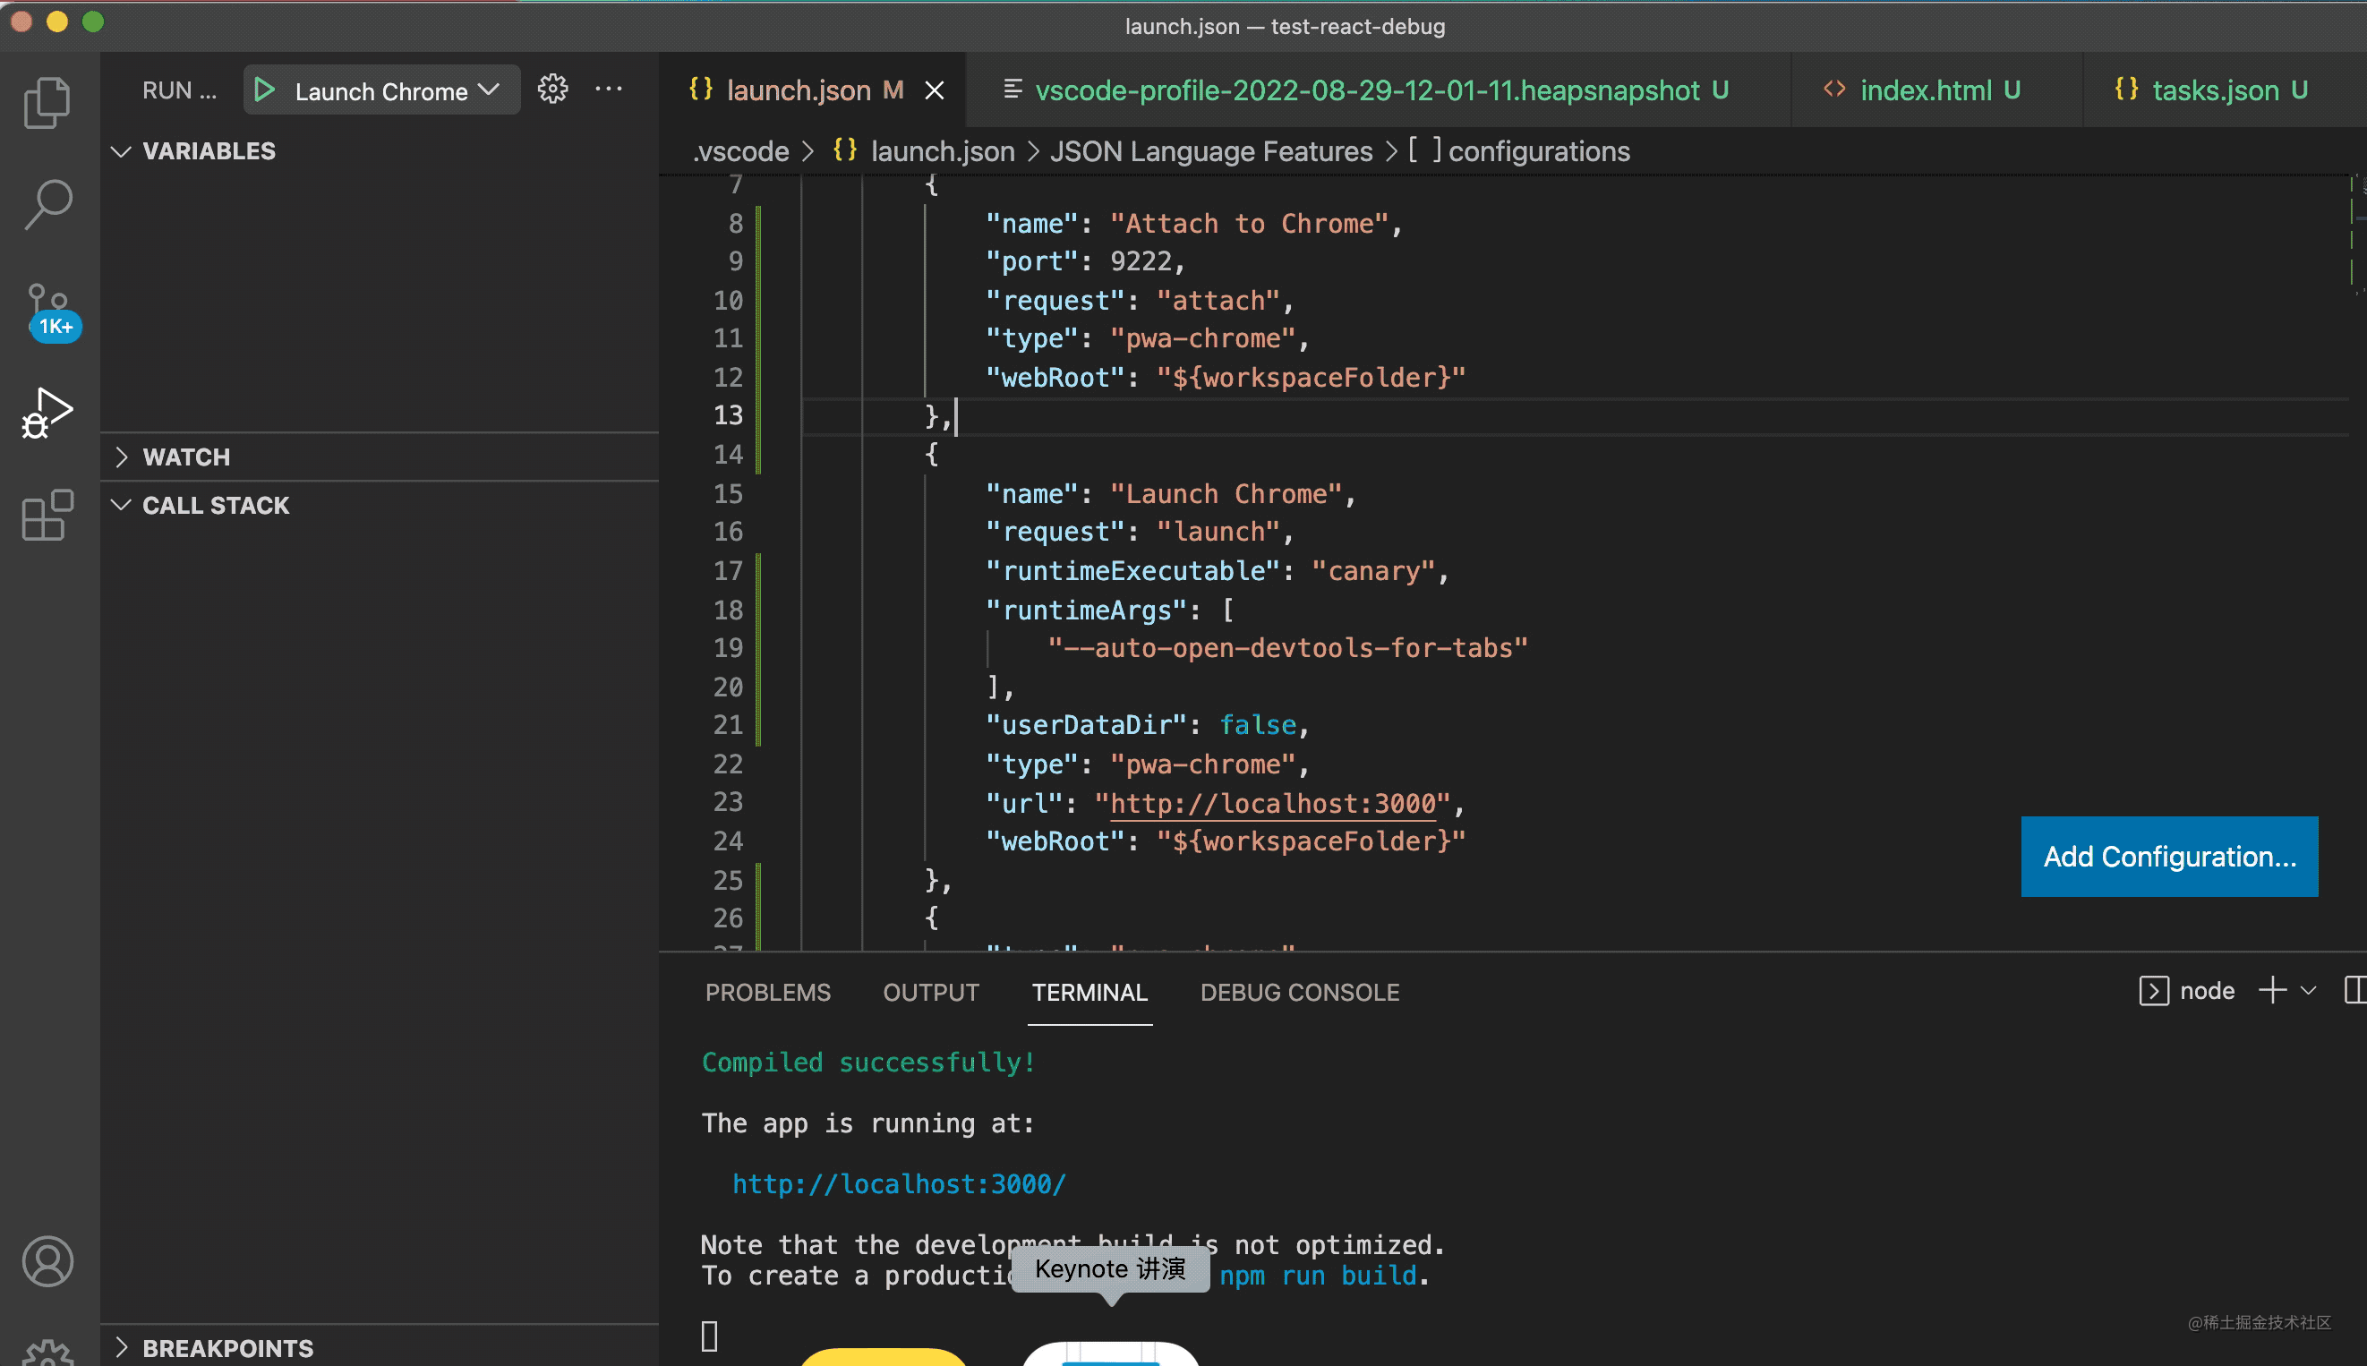
Task: Click the Add Configuration... button
Action: [2169, 857]
